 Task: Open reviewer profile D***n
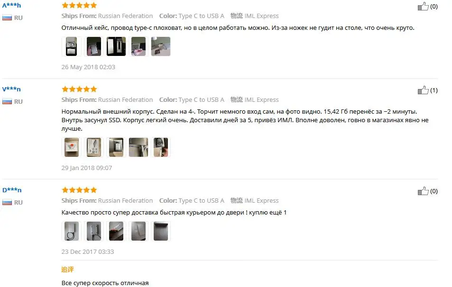click(12, 190)
